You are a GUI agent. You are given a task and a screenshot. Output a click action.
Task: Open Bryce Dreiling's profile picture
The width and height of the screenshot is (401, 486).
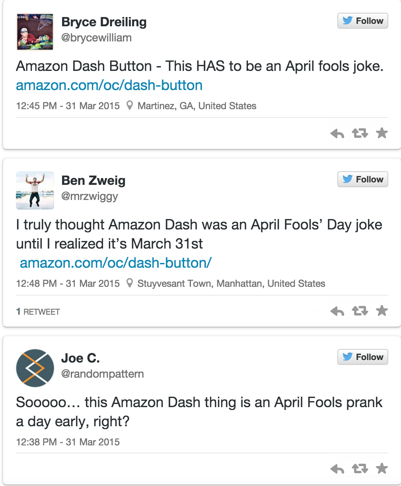pos(35,32)
